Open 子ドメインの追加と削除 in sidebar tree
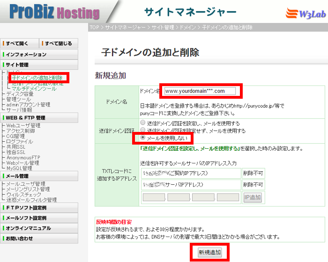328x262 pixels. (37, 78)
